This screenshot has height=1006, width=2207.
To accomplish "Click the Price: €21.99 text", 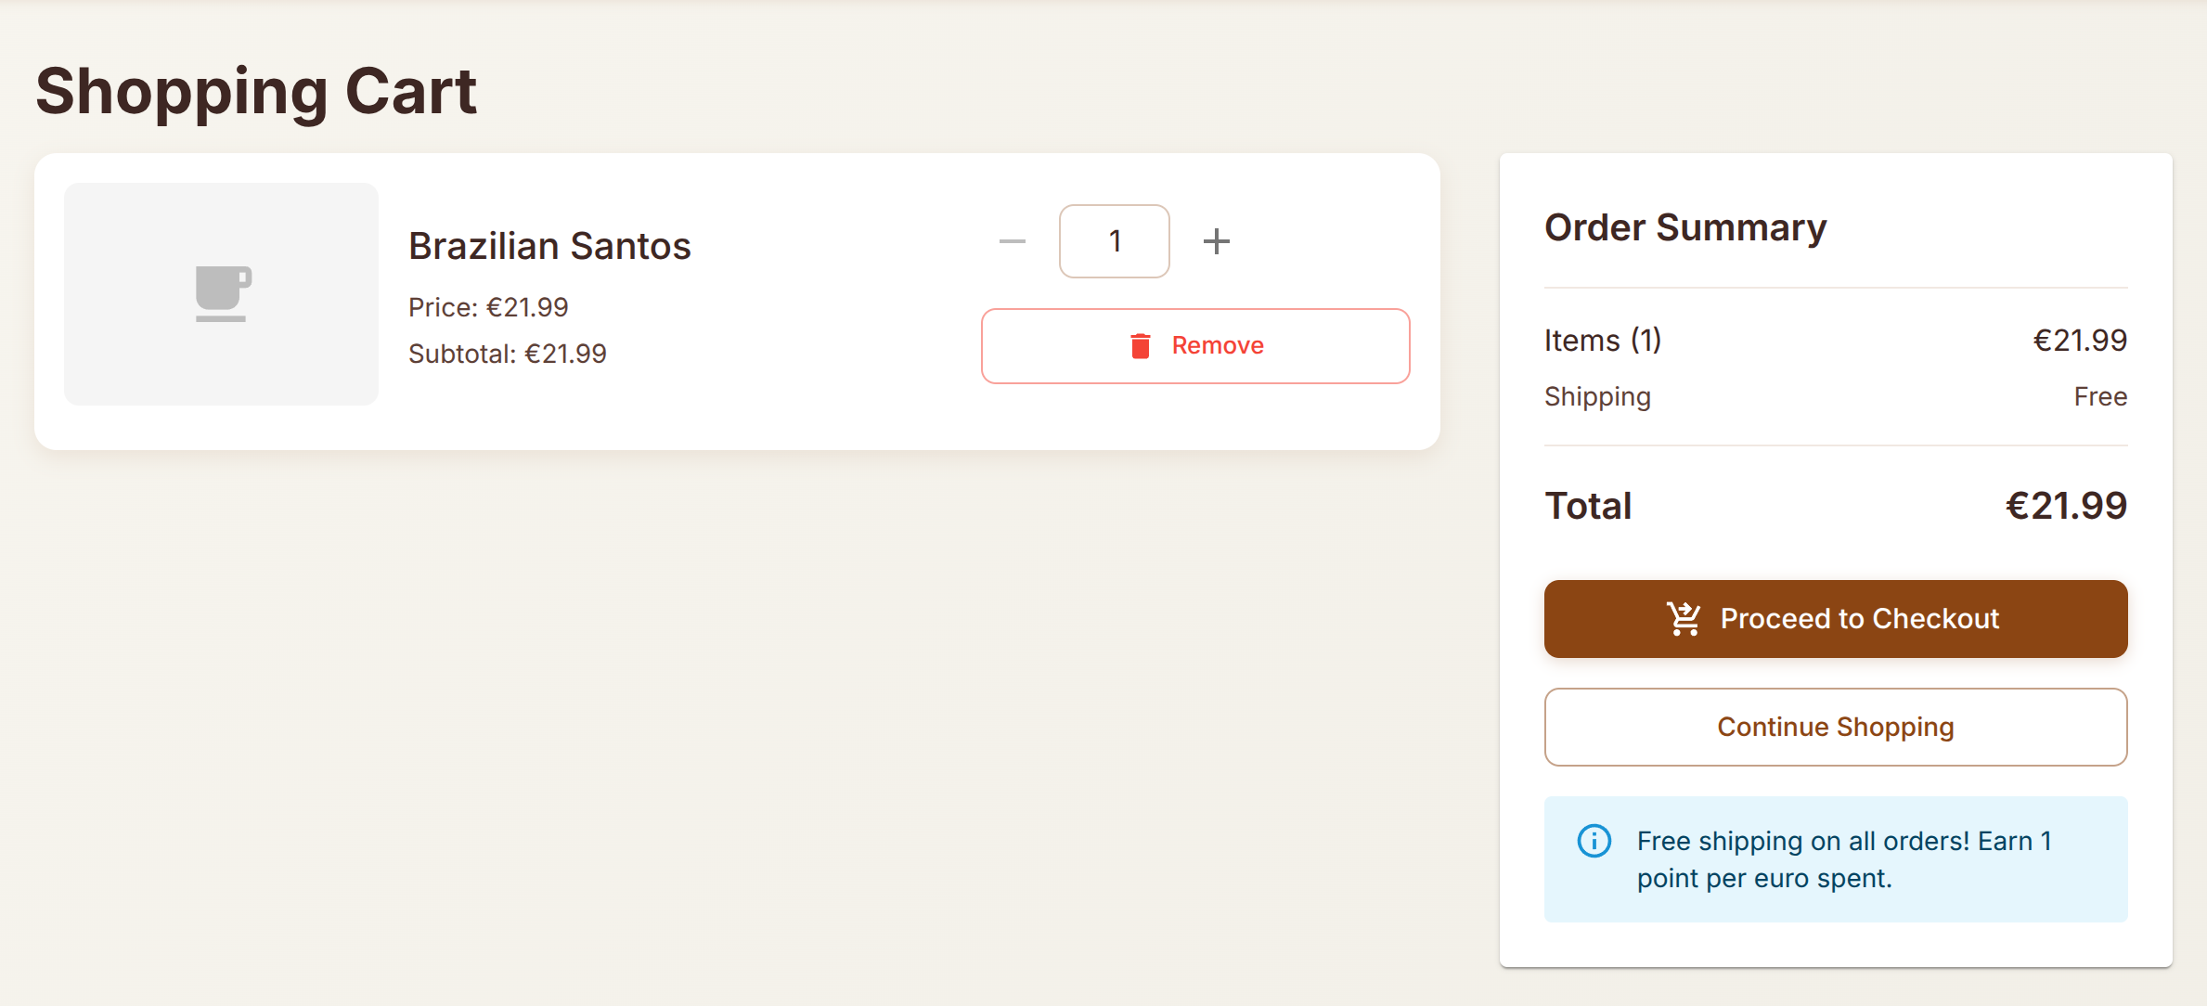I will 488,307.
